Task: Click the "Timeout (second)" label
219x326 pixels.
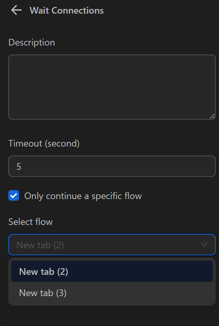Action: click(44, 143)
